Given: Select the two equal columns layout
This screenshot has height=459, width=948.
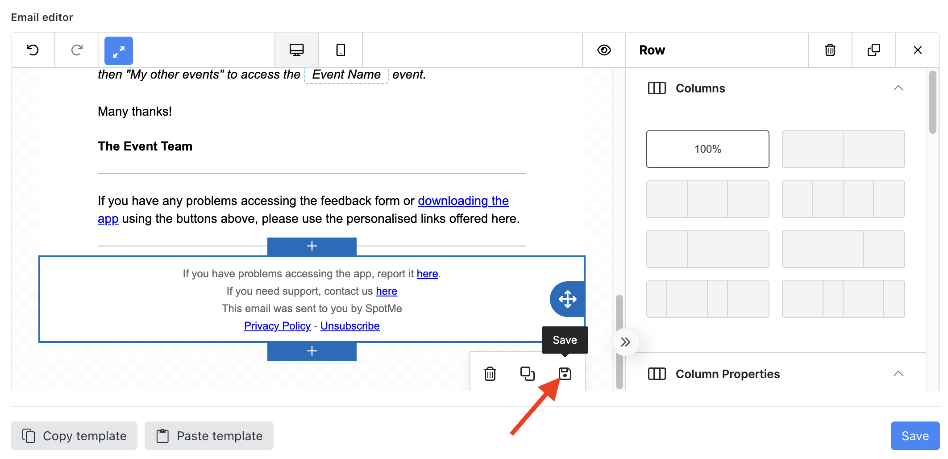Looking at the screenshot, I should 844,149.
